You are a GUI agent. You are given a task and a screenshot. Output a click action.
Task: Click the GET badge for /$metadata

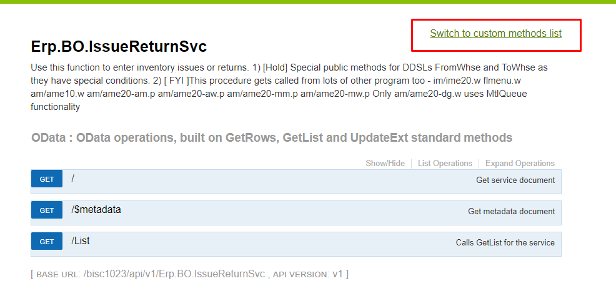tap(47, 210)
